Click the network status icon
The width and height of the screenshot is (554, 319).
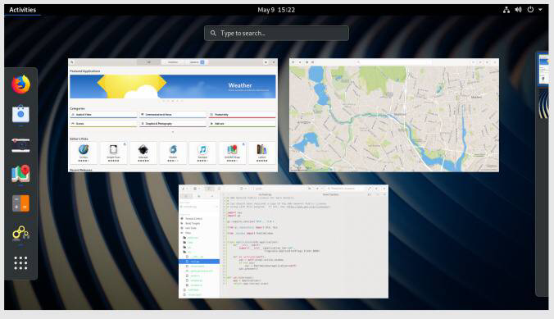pos(506,10)
